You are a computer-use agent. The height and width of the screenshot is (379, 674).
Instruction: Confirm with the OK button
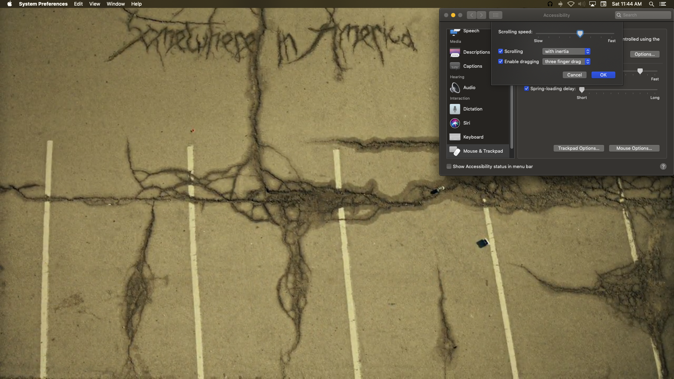pos(603,75)
